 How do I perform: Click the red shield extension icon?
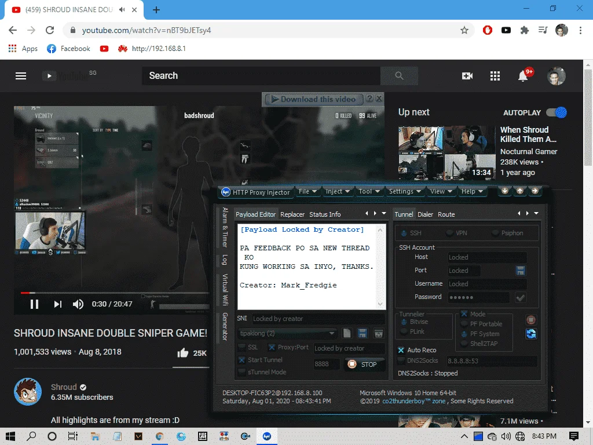(x=488, y=30)
